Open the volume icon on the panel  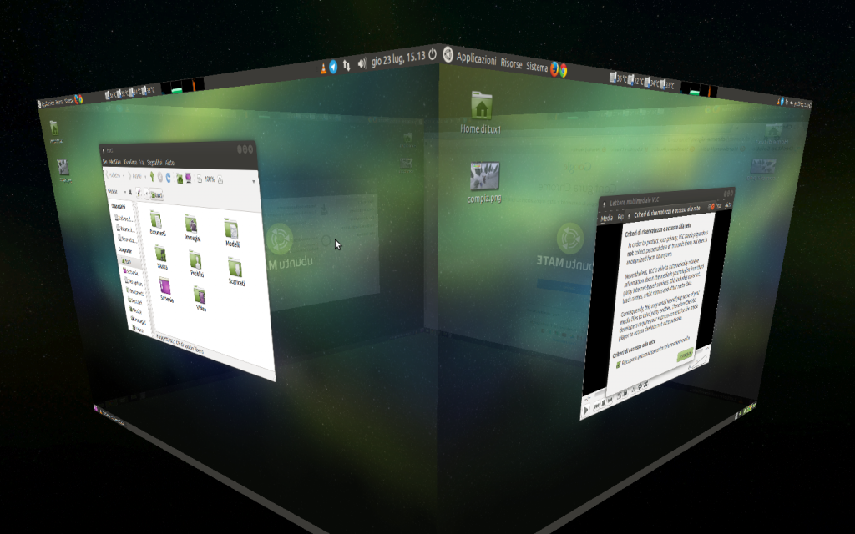[362, 65]
